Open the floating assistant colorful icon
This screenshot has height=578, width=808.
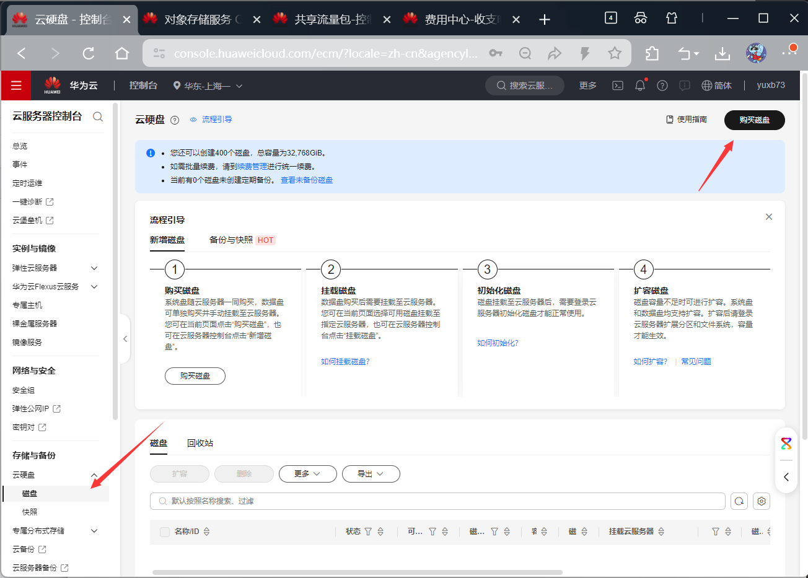pos(786,444)
